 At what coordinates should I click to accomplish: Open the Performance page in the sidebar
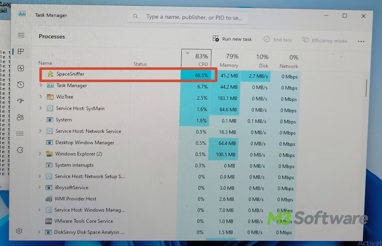coord(21,68)
